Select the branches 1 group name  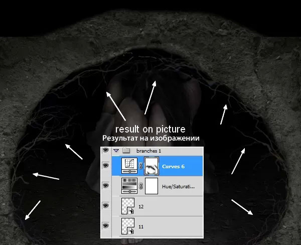coord(149,151)
